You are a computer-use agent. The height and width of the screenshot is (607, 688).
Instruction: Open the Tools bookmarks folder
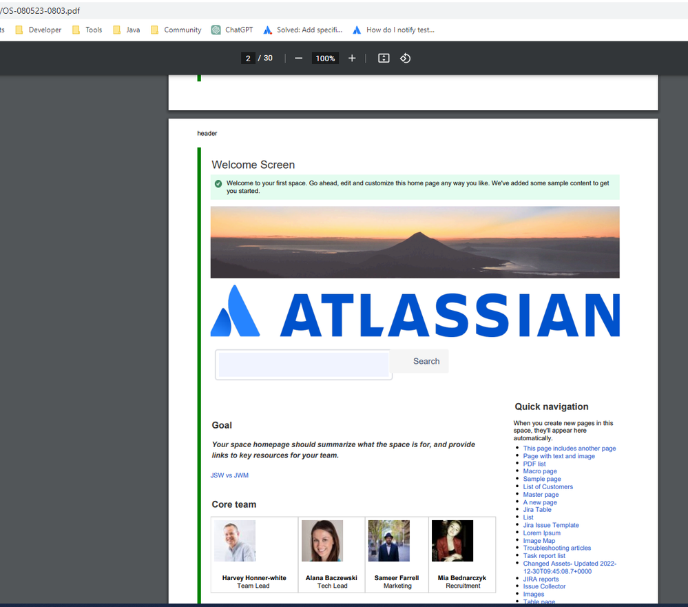[87, 30]
